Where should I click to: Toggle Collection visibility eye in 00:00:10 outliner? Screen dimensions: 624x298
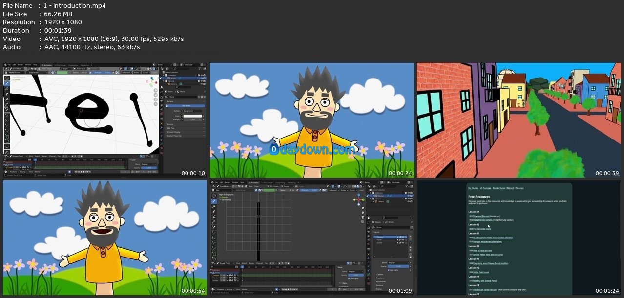pyautogui.click(x=202, y=75)
